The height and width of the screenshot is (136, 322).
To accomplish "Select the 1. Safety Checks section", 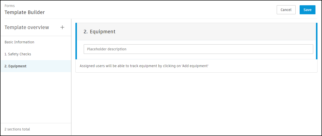I will pos(18,54).
